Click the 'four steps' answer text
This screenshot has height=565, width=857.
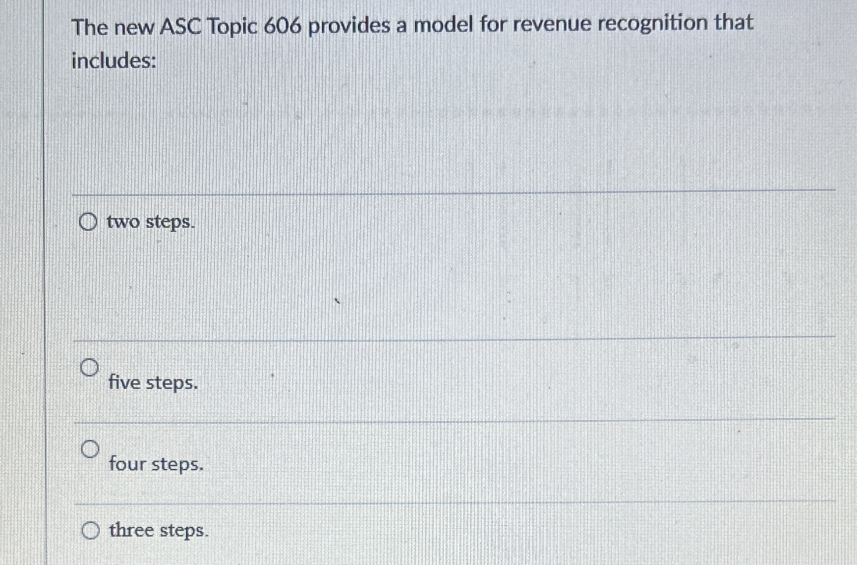[155, 464]
